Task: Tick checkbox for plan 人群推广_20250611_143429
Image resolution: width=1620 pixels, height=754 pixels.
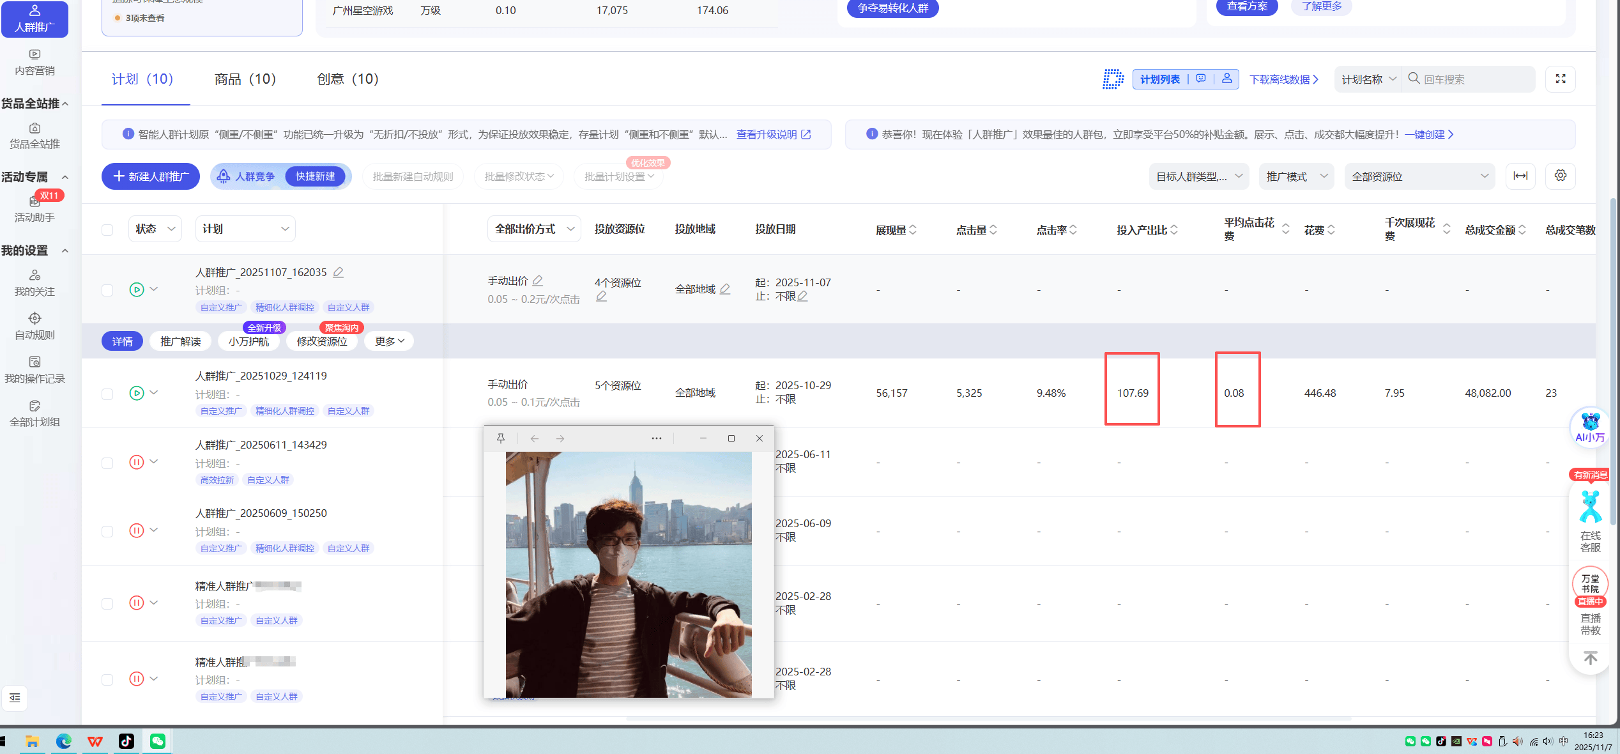Action: pyautogui.click(x=107, y=463)
